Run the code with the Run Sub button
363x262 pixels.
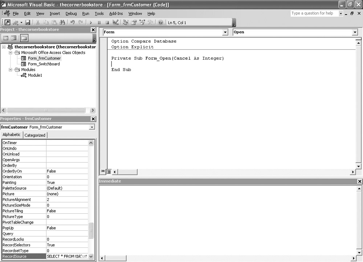[91, 23]
